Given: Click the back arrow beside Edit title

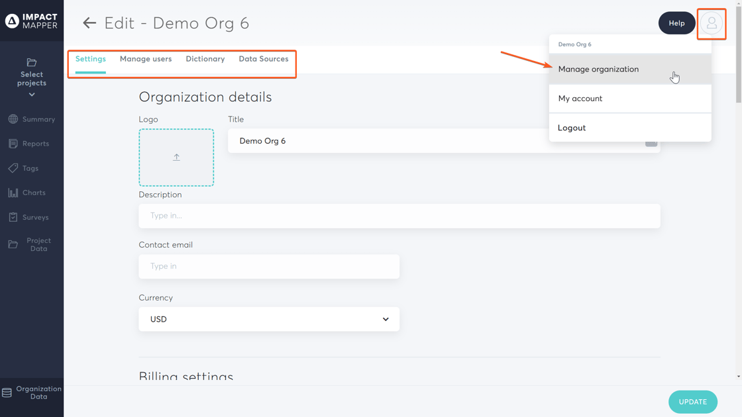Looking at the screenshot, I should 89,23.
